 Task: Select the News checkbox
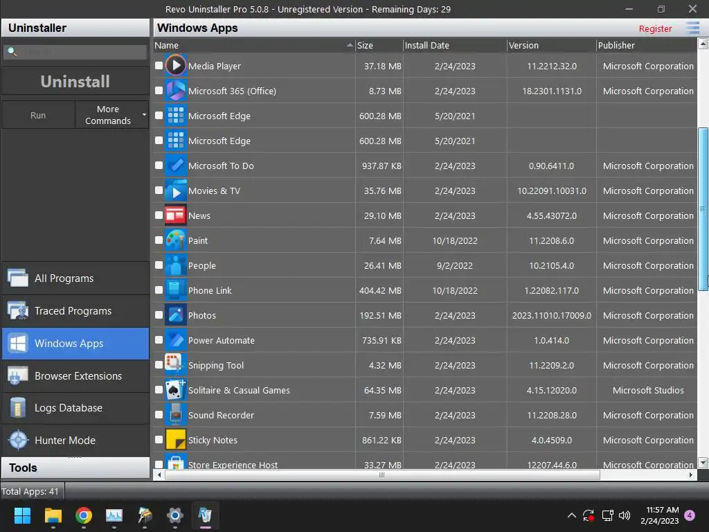click(159, 215)
